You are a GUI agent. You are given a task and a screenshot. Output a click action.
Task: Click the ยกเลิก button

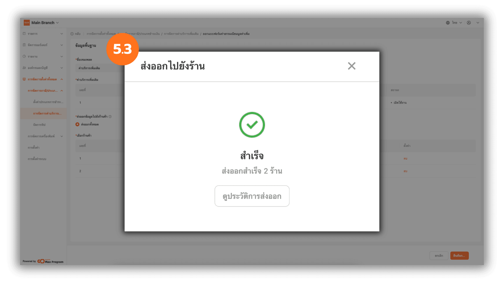click(x=439, y=255)
